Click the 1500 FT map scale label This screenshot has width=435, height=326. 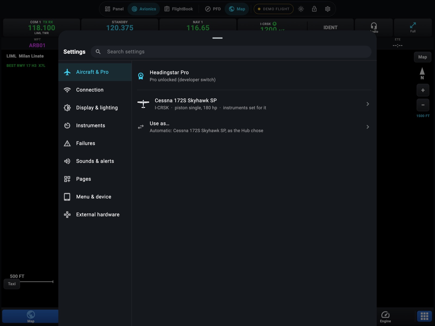coord(423,116)
